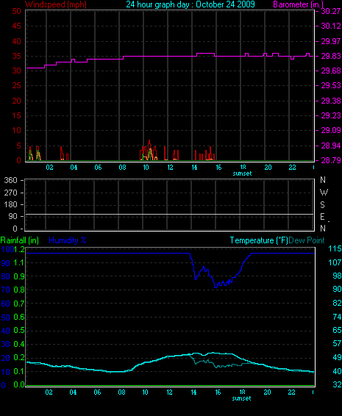The image size is (342, 416).
Task: Click the 30.27 barometer scale value
Action: tap(330, 11)
